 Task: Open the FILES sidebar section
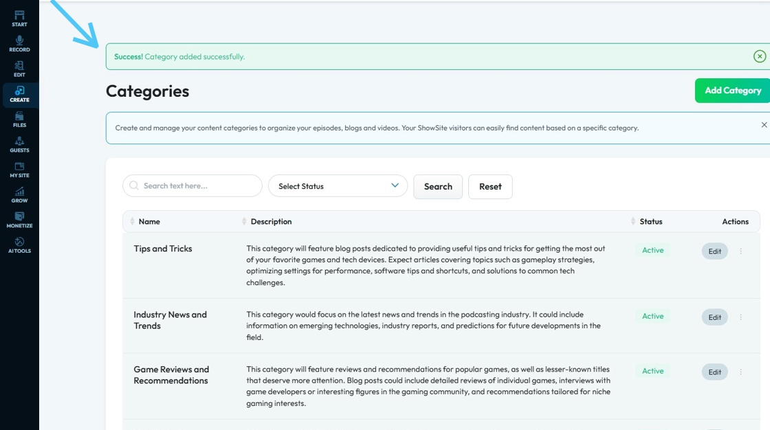pyautogui.click(x=19, y=120)
